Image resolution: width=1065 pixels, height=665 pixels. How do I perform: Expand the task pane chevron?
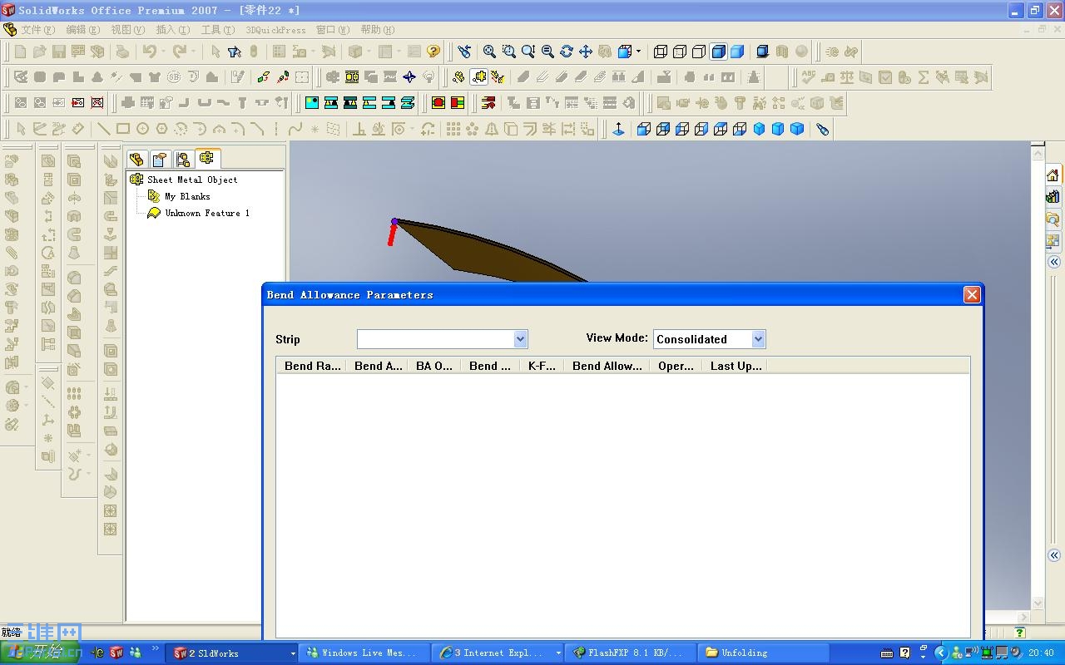click(x=1053, y=262)
